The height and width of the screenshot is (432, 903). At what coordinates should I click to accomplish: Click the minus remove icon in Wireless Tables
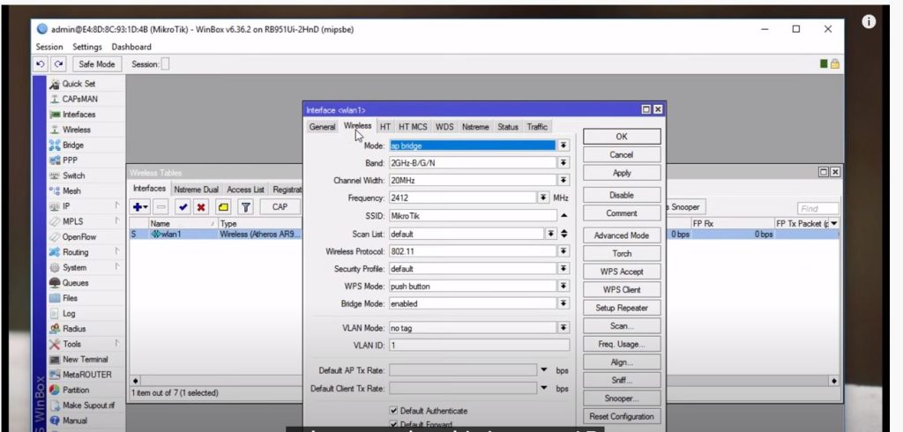[x=161, y=207]
